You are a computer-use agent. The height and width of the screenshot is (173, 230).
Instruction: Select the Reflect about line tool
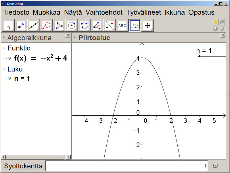click(x=110, y=25)
